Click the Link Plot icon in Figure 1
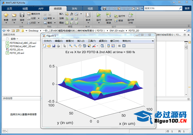 [x=102, y=46]
